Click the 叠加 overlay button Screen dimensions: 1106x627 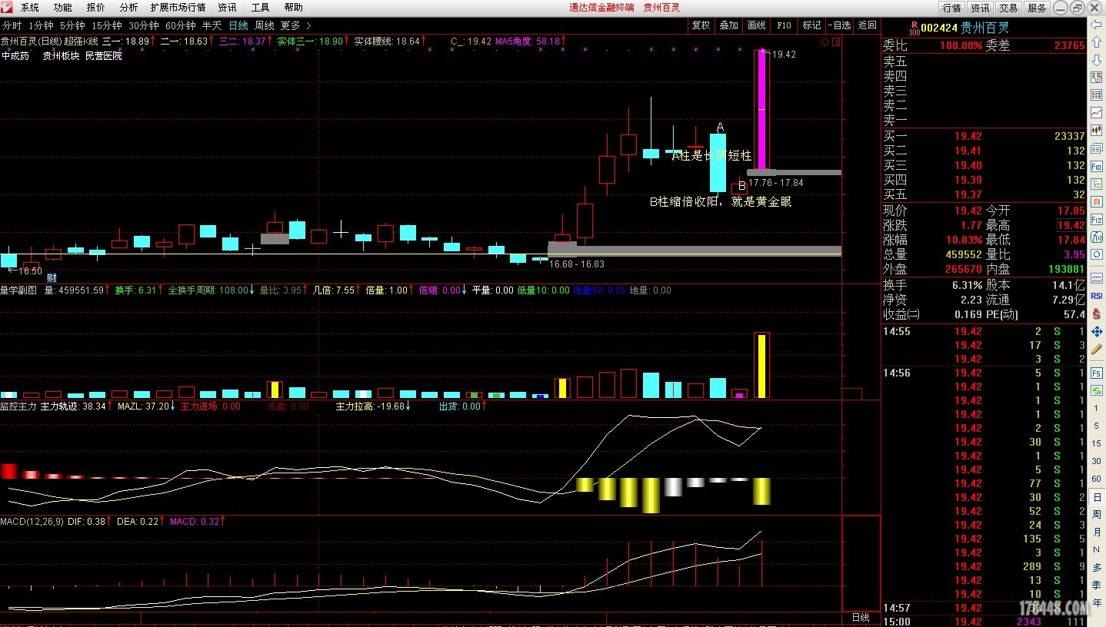click(x=728, y=25)
